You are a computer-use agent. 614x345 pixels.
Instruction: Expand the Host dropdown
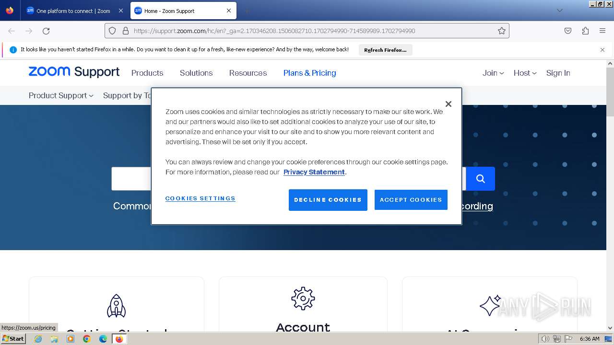pos(525,73)
